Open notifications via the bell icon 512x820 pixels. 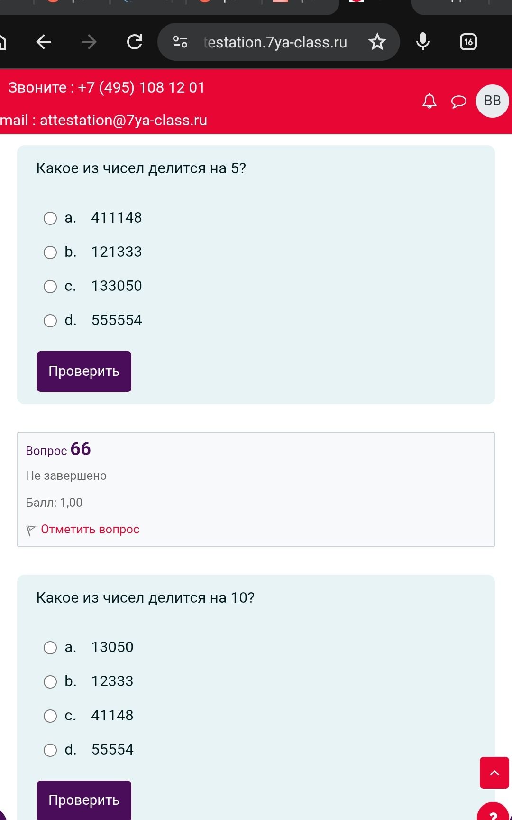point(430,101)
